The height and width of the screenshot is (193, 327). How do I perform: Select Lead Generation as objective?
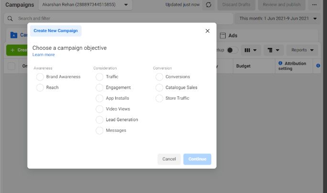[x=99, y=120]
